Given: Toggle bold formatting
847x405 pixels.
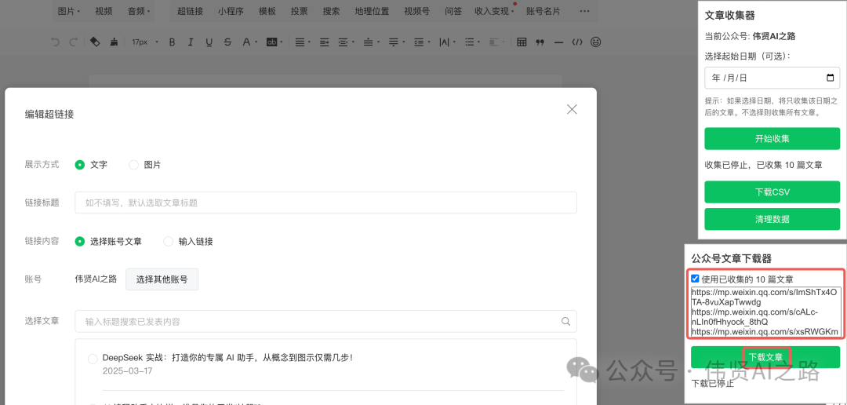Looking at the screenshot, I should [173, 42].
